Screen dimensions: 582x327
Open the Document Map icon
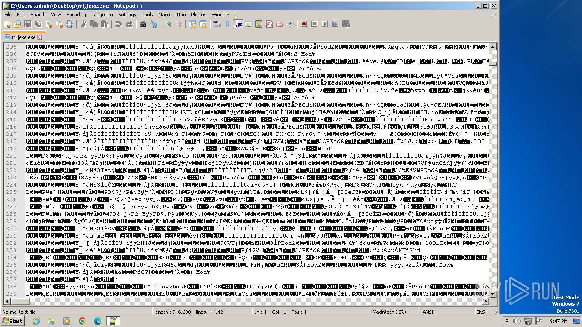[259, 24]
